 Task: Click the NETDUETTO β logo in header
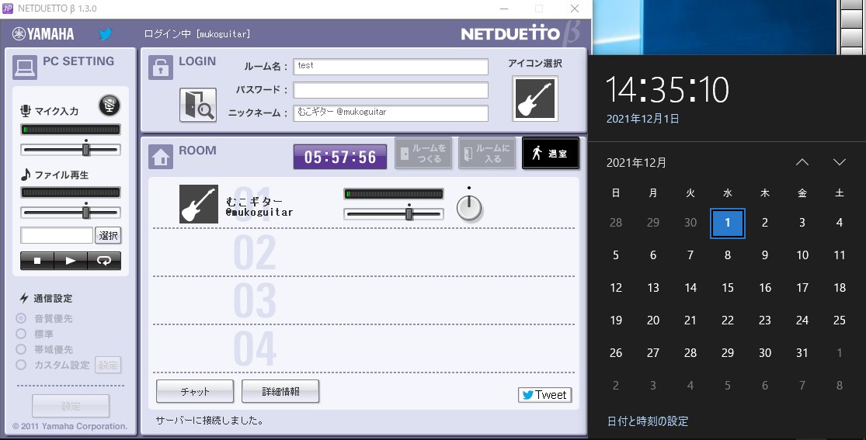(520, 33)
